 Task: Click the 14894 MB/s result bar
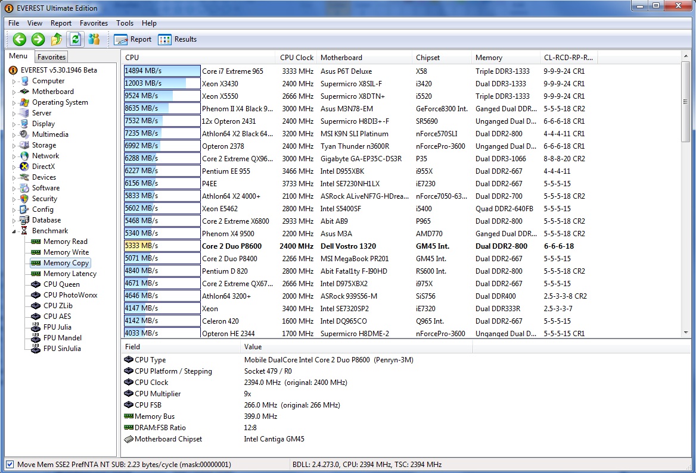pyautogui.click(x=162, y=71)
